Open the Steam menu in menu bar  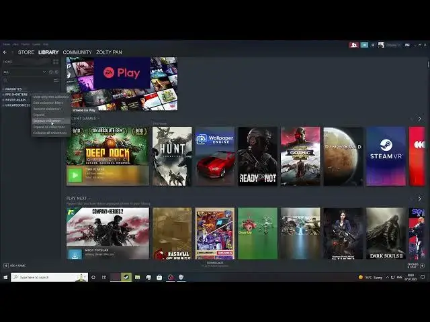(x=6, y=44)
